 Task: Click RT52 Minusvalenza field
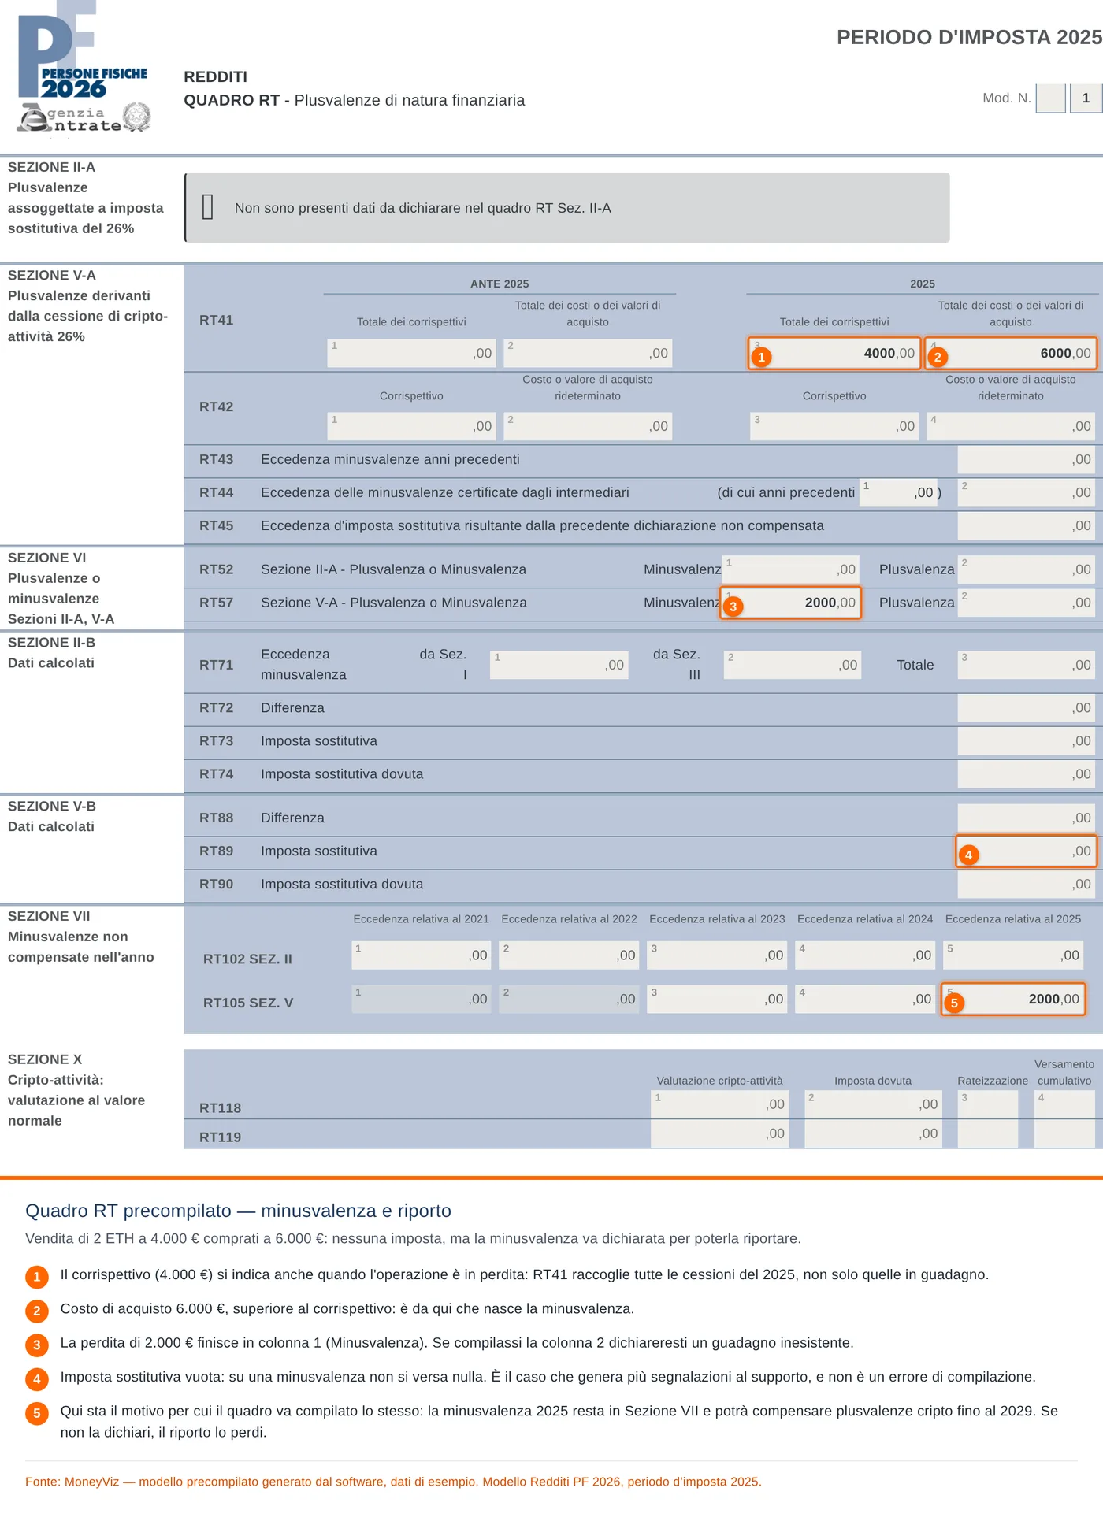tap(790, 569)
